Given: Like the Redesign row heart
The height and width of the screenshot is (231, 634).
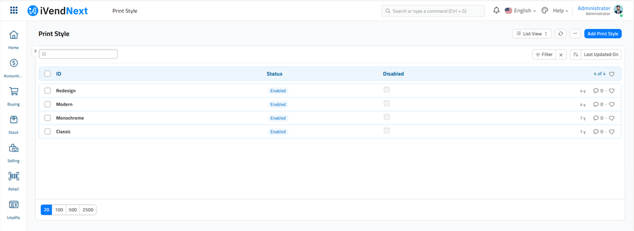Looking at the screenshot, I should click(x=612, y=91).
